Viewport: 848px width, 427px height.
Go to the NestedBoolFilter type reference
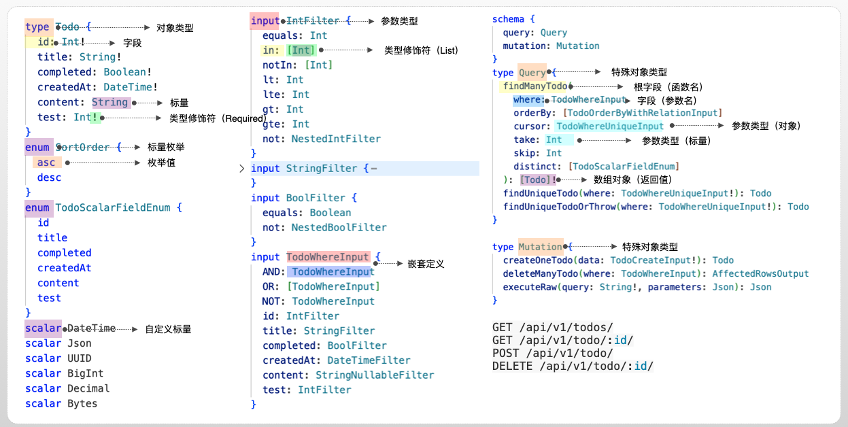339,227
